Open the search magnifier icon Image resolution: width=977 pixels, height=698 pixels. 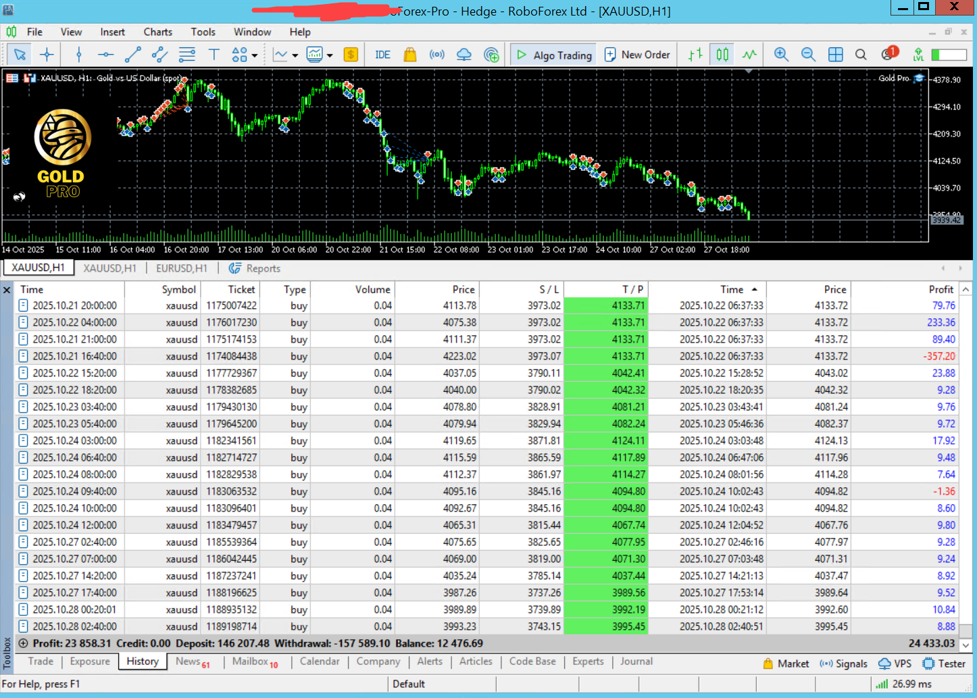[x=861, y=55]
